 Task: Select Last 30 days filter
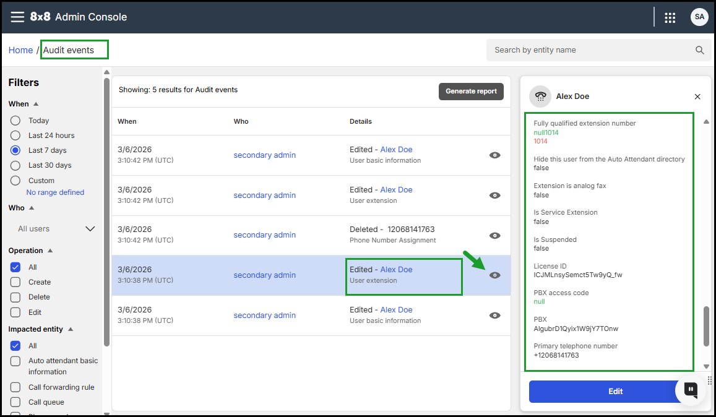coord(15,165)
